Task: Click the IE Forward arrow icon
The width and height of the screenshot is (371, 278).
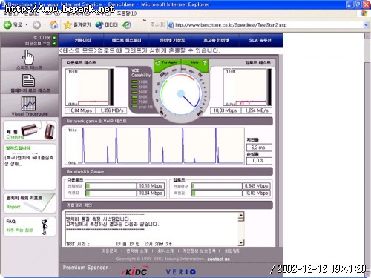Action: pos(36,25)
